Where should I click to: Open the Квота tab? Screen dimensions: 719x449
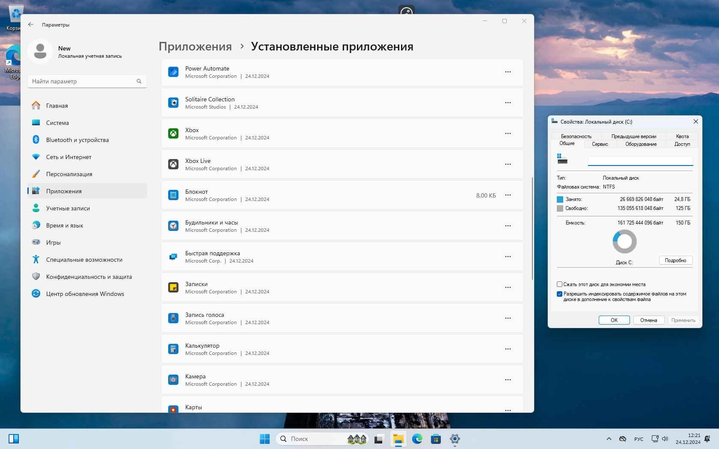point(683,136)
